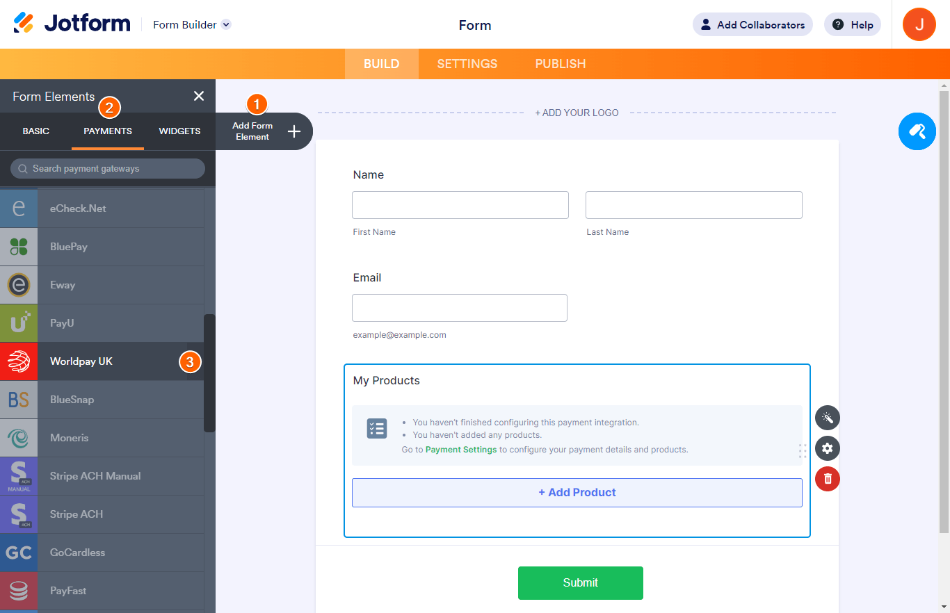Click the Add Collaborators button
The width and height of the screenshot is (950, 613).
click(x=752, y=24)
